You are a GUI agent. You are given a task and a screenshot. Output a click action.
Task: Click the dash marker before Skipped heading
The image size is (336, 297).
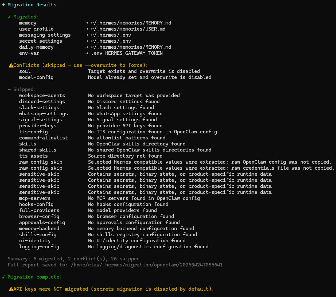[9, 89]
